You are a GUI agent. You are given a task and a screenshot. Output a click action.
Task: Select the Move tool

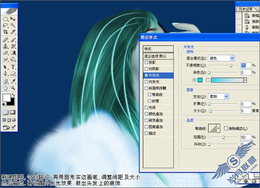pyautogui.click(x=13, y=19)
